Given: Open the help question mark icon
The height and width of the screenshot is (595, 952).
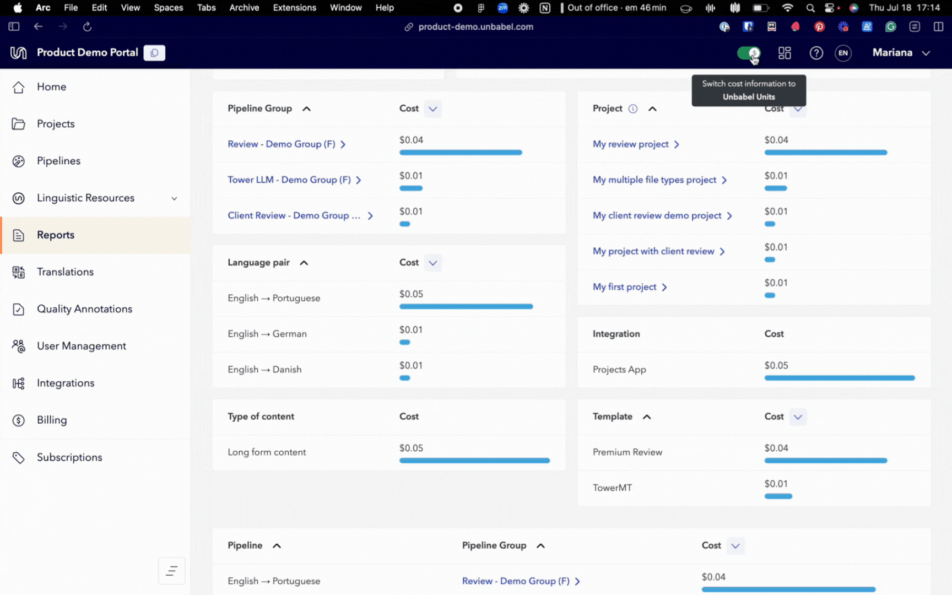Looking at the screenshot, I should pos(816,53).
